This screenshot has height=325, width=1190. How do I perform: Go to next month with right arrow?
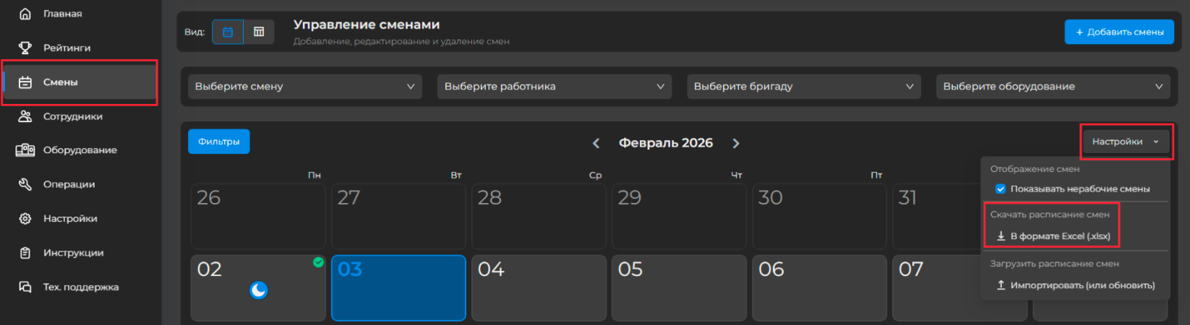point(736,143)
